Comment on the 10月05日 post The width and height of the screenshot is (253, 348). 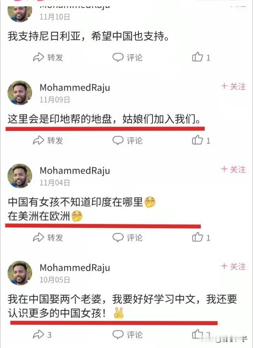click(x=128, y=334)
